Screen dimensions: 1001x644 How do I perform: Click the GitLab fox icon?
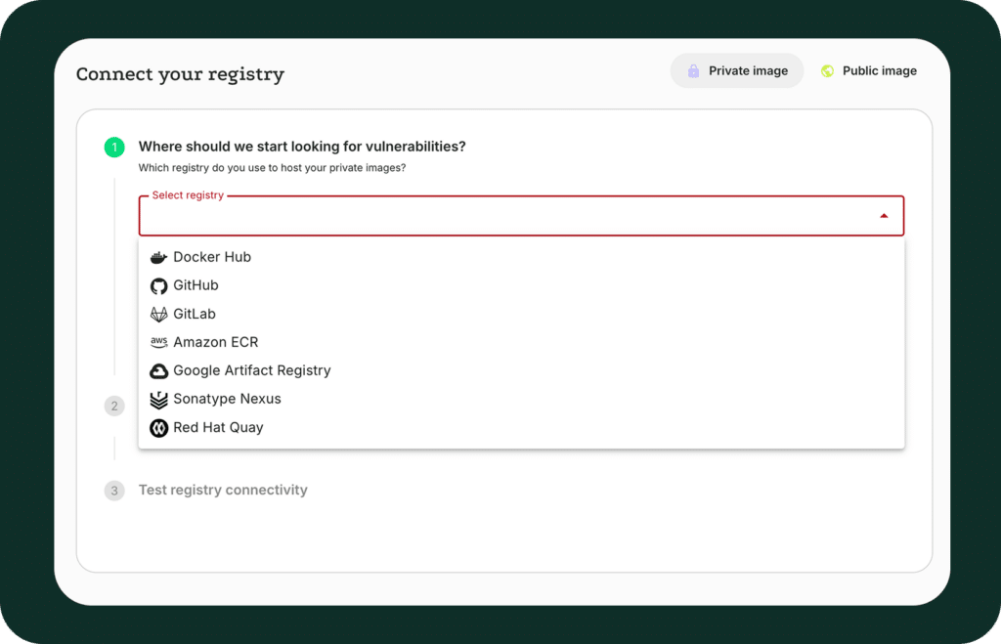pos(158,314)
